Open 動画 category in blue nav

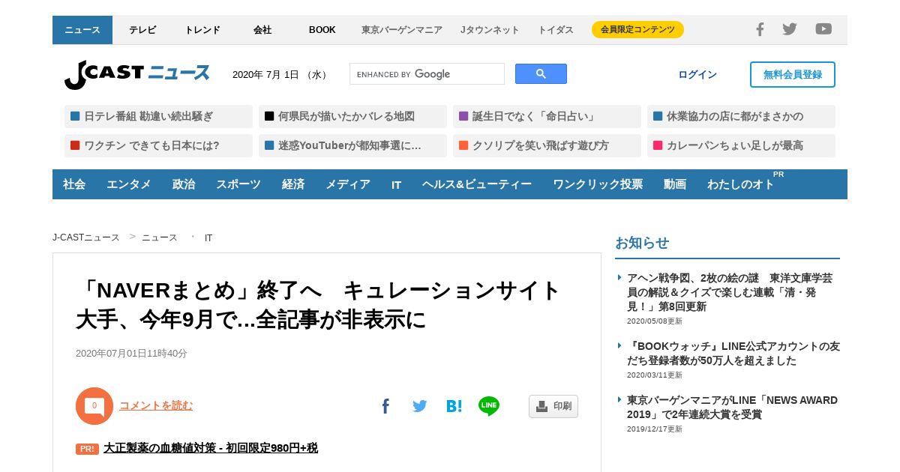pos(675,184)
